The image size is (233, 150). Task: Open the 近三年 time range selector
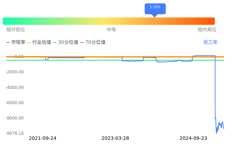210,42
